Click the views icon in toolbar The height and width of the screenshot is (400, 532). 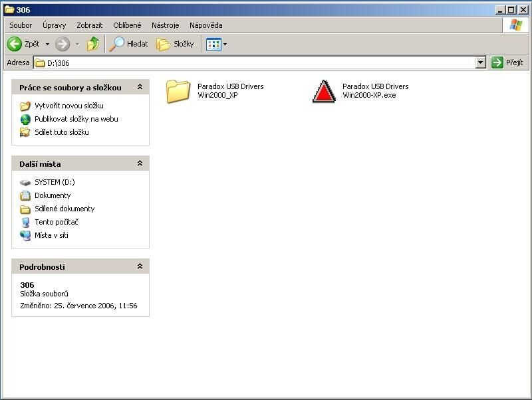point(213,44)
